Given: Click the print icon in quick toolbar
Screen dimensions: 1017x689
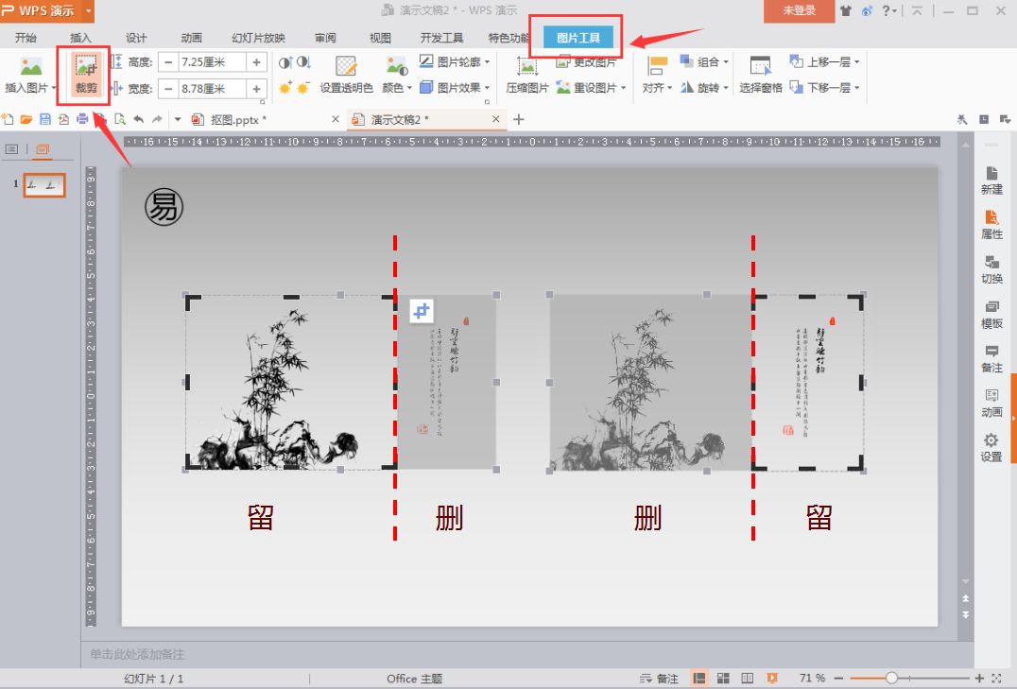Looking at the screenshot, I should (82, 119).
